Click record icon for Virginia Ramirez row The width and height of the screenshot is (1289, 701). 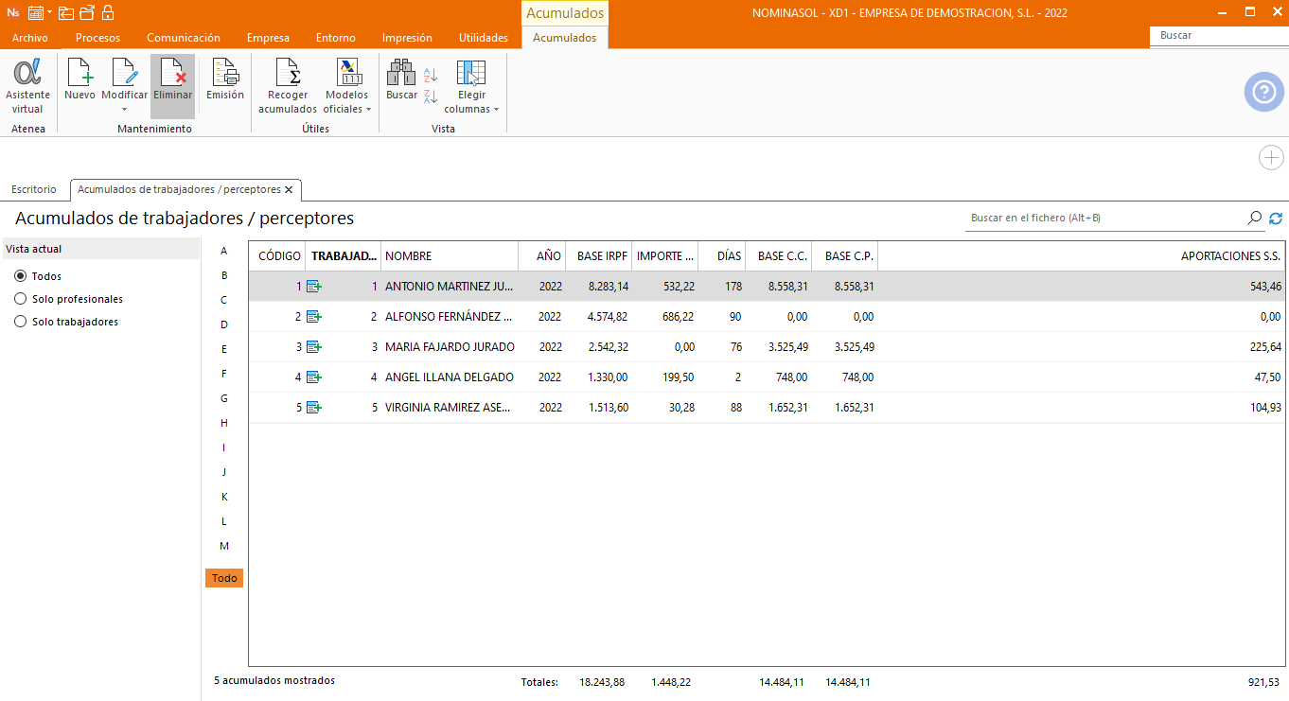(314, 407)
